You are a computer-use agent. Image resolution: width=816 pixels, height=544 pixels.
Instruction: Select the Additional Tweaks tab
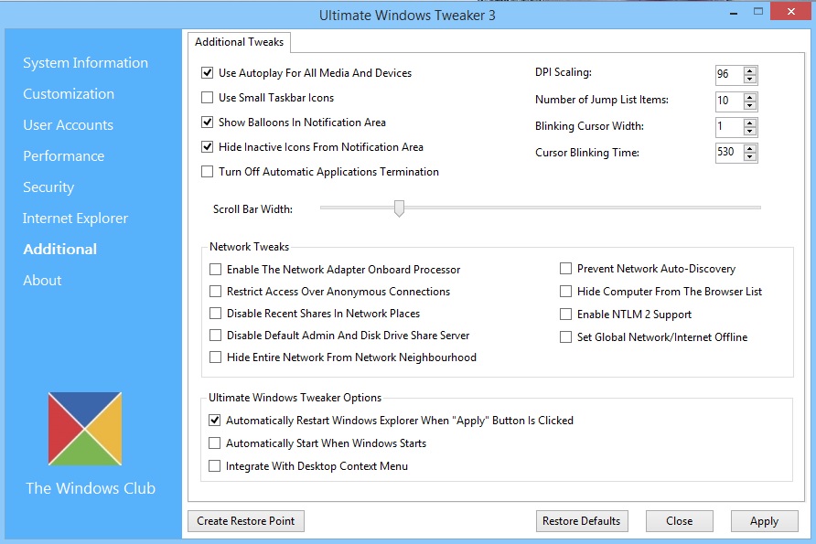pyautogui.click(x=239, y=42)
